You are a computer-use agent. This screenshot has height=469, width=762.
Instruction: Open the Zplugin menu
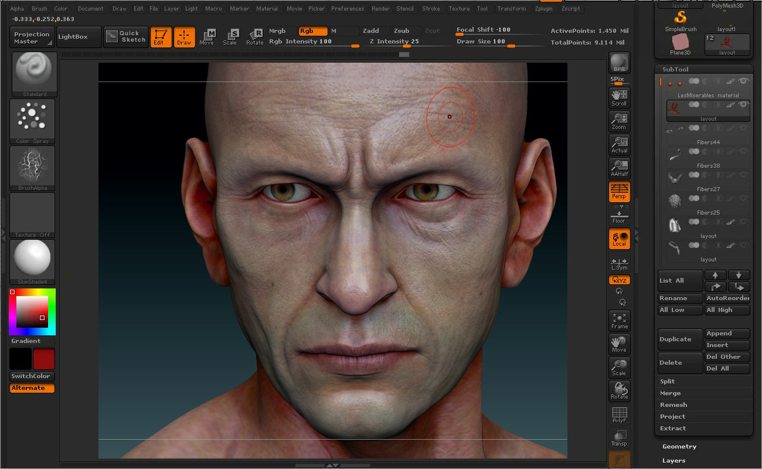543,9
